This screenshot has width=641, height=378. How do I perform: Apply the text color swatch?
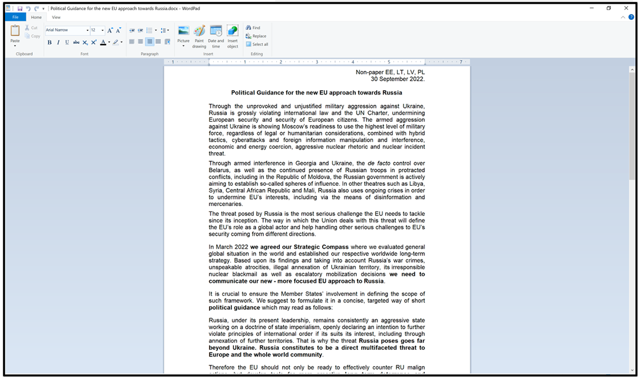coord(103,42)
